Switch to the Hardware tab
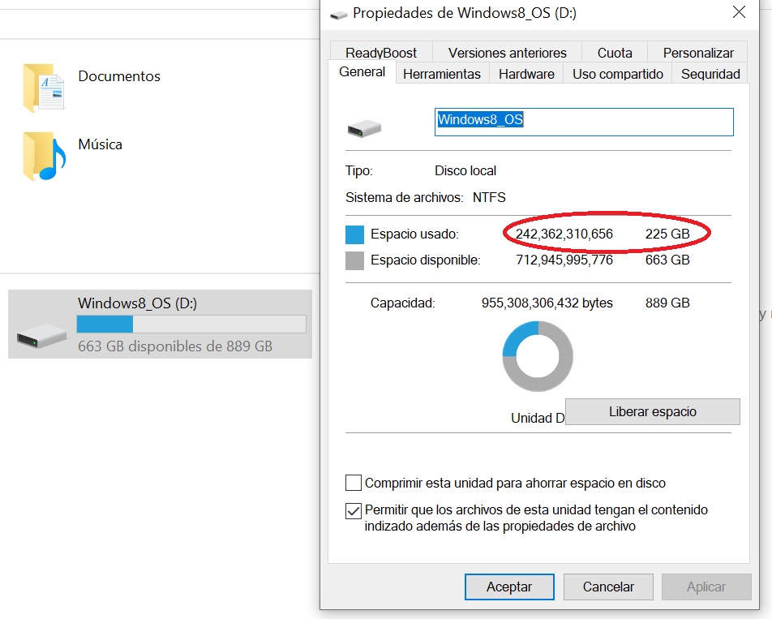This screenshot has width=772, height=619. [x=526, y=74]
